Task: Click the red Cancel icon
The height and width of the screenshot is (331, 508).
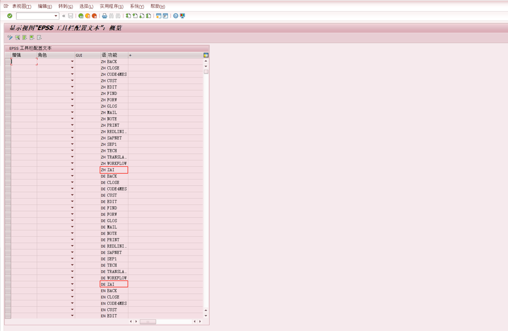Action: point(94,16)
